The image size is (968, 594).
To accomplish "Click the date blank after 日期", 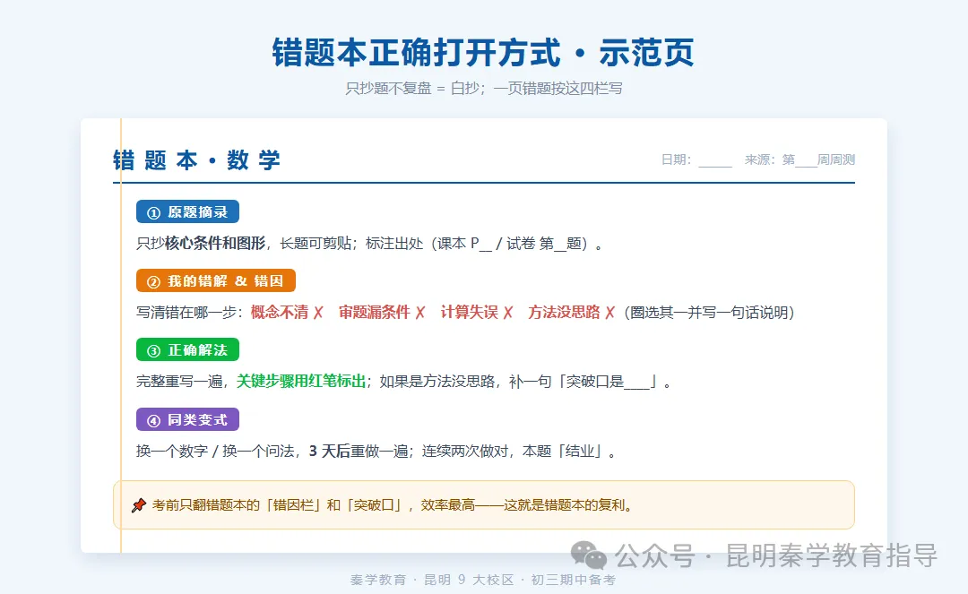I will [x=715, y=160].
